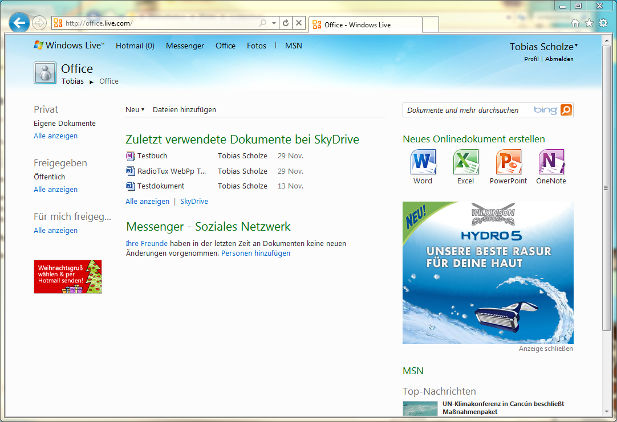Click Alle anzeigen under Für mich freigegeben

click(x=55, y=230)
